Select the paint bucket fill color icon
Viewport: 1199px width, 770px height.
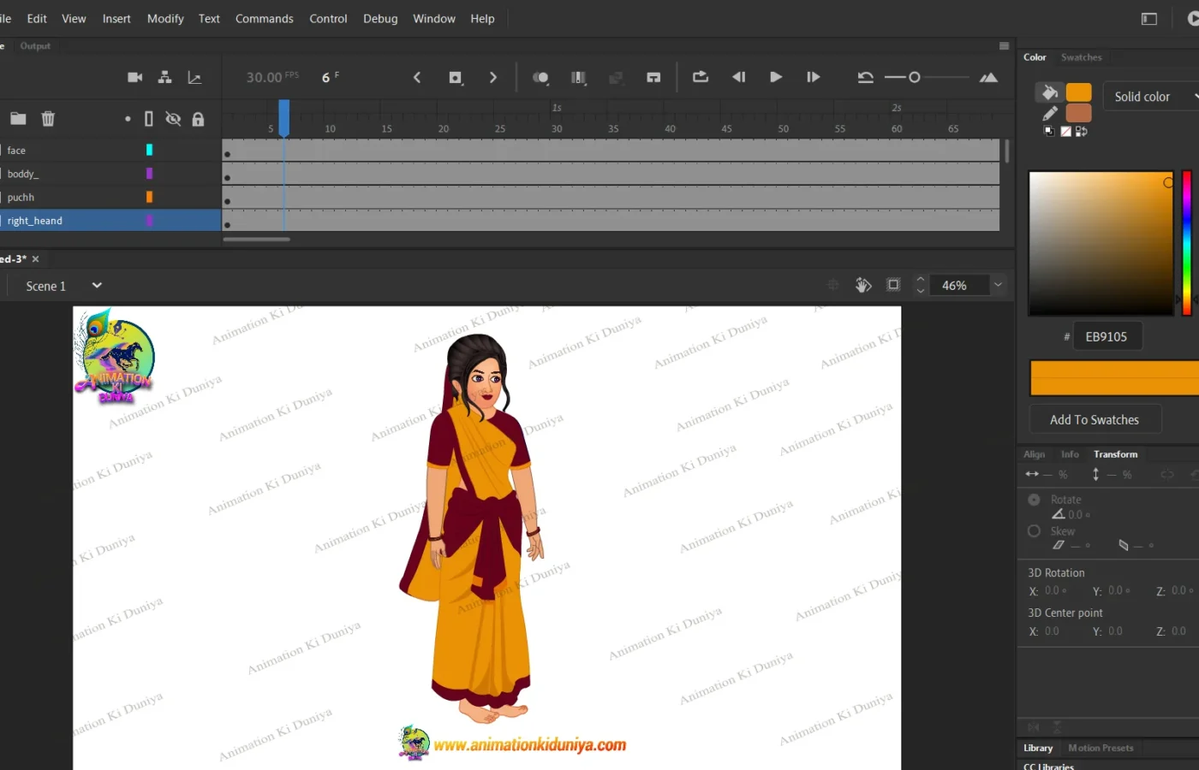click(1049, 92)
